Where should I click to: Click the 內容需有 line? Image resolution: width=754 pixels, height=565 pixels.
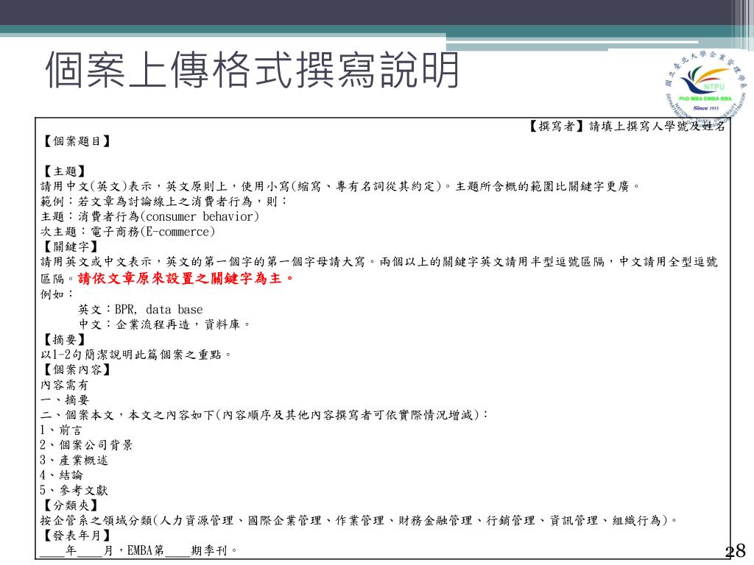[64, 385]
